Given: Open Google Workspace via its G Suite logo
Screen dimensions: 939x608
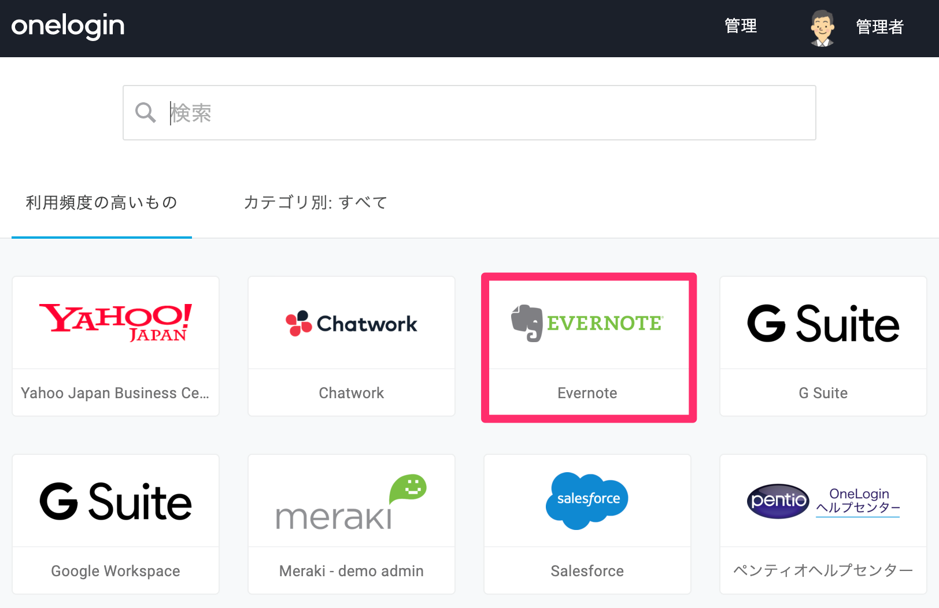Looking at the screenshot, I should point(116,502).
